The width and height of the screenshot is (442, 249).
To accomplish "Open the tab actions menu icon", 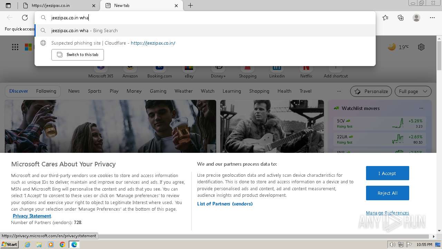I will tap(8, 6).
